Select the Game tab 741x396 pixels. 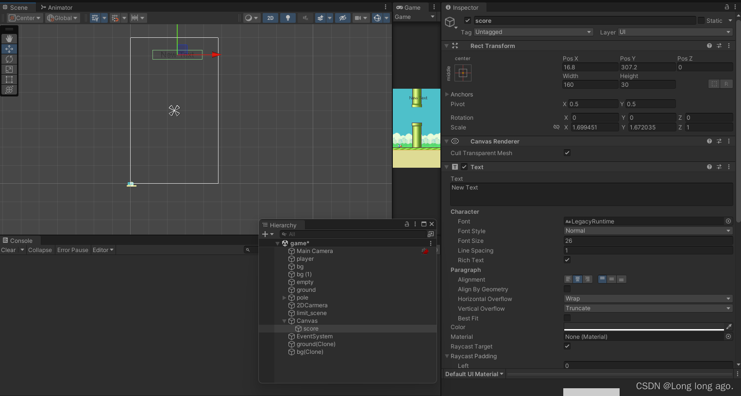click(408, 7)
